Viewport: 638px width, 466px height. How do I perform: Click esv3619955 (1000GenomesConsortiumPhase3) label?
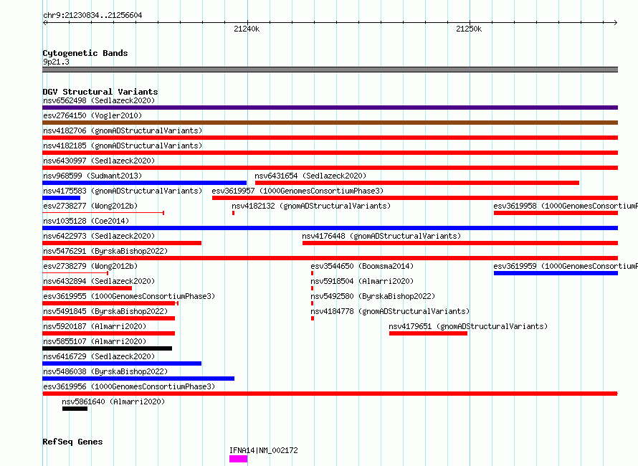(129, 296)
